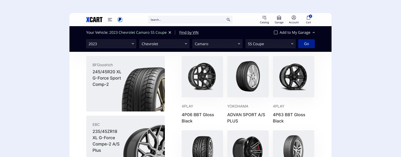Open the SS Coupe trim dropdown
The height and width of the screenshot is (157, 401).
click(x=270, y=44)
